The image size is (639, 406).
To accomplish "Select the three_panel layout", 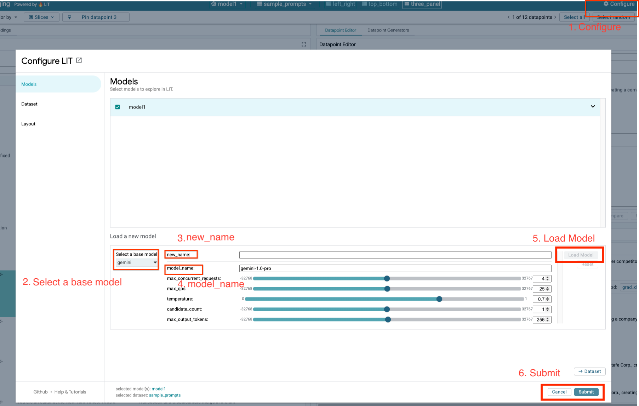I will [x=422, y=5].
